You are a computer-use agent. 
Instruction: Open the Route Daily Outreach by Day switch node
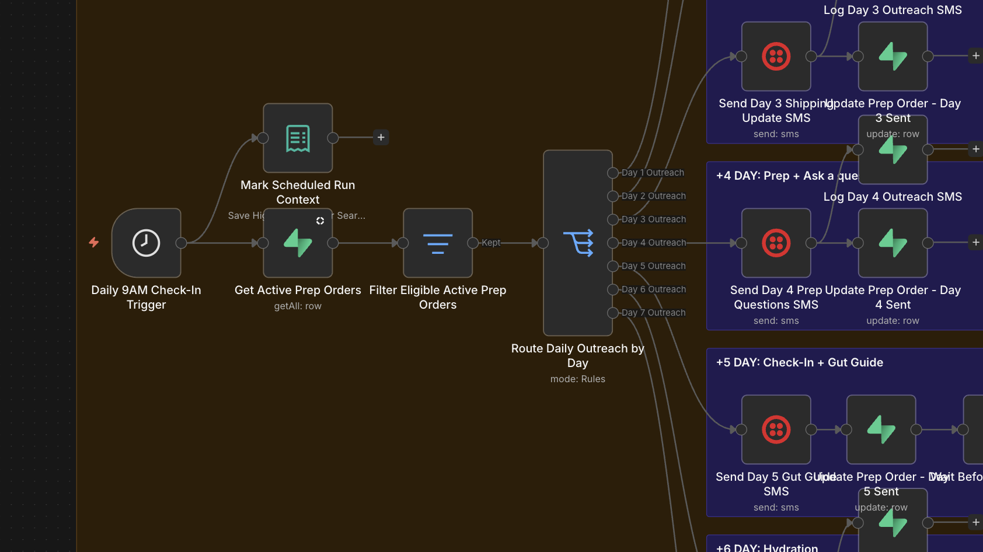(x=578, y=243)
